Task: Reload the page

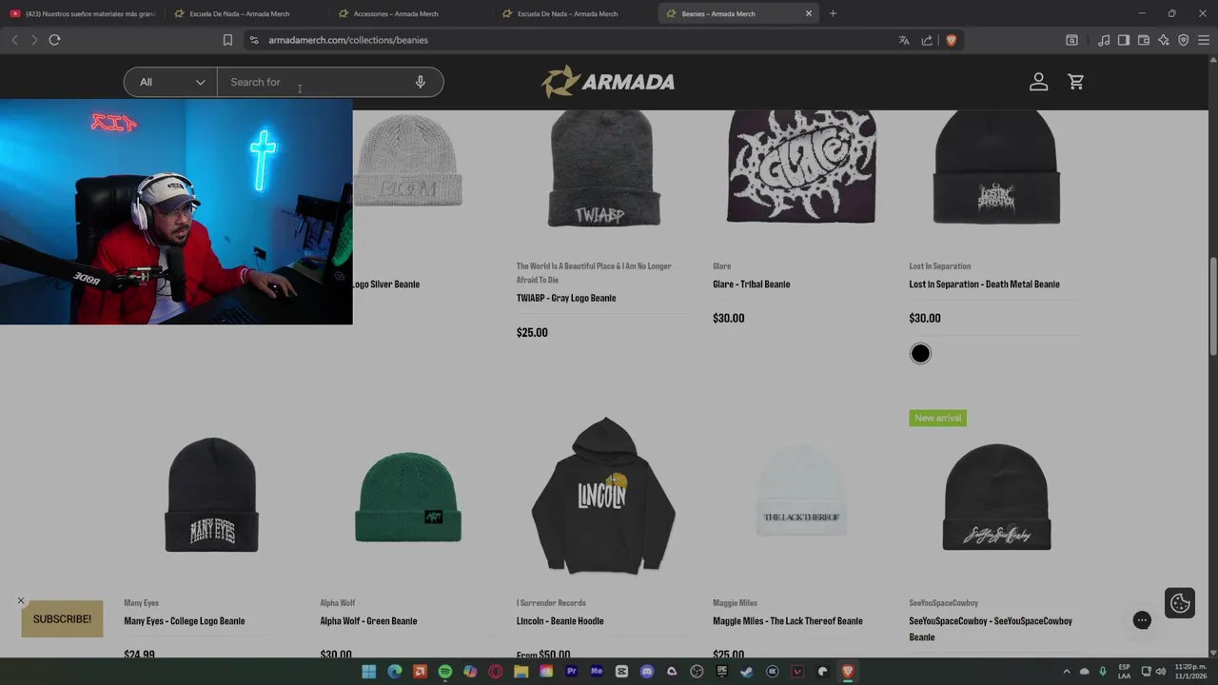Action: coord(54,40)
